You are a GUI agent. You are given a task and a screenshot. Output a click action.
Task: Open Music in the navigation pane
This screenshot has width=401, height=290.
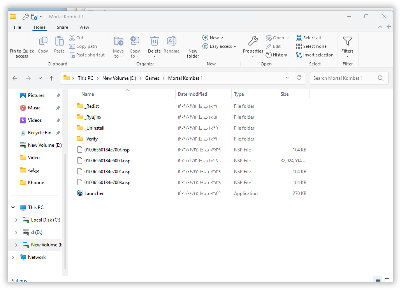[34, 108]
